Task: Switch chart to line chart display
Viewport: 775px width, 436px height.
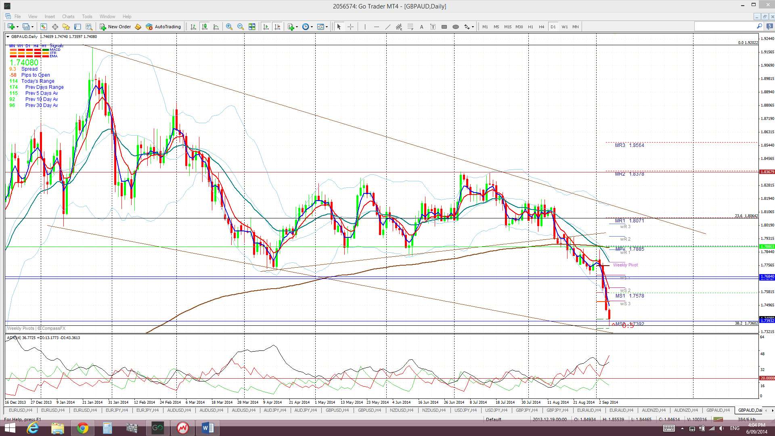Action: [x=216, y=27]
